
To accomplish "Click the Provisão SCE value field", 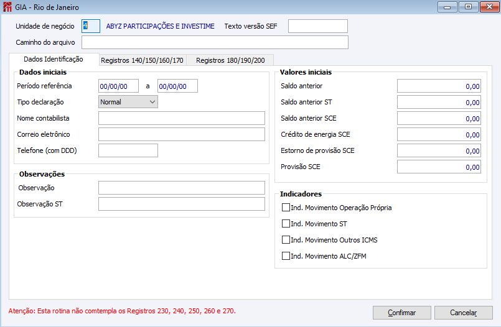I will coord(439,167).
